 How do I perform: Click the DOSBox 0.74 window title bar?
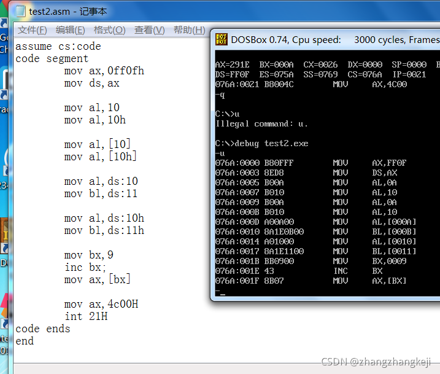point(325,39)
